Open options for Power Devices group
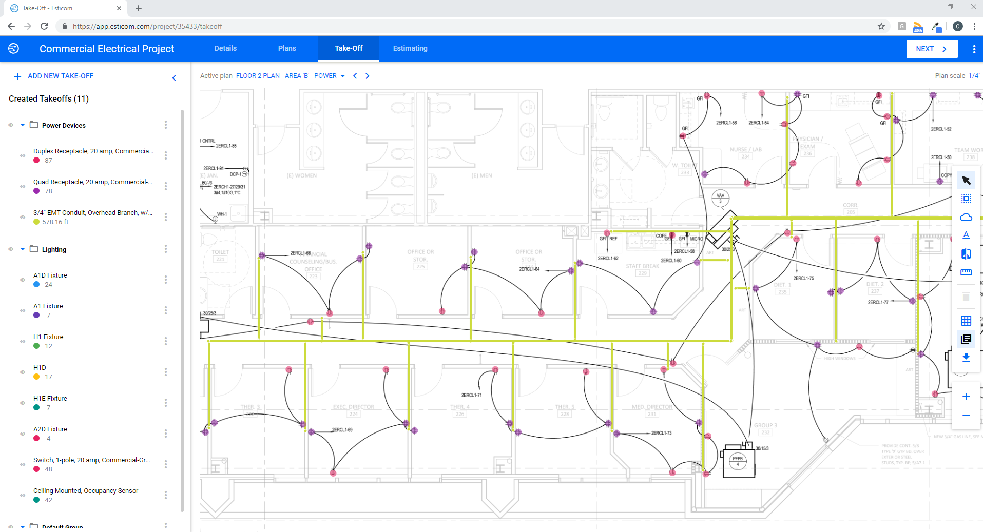 166,125
